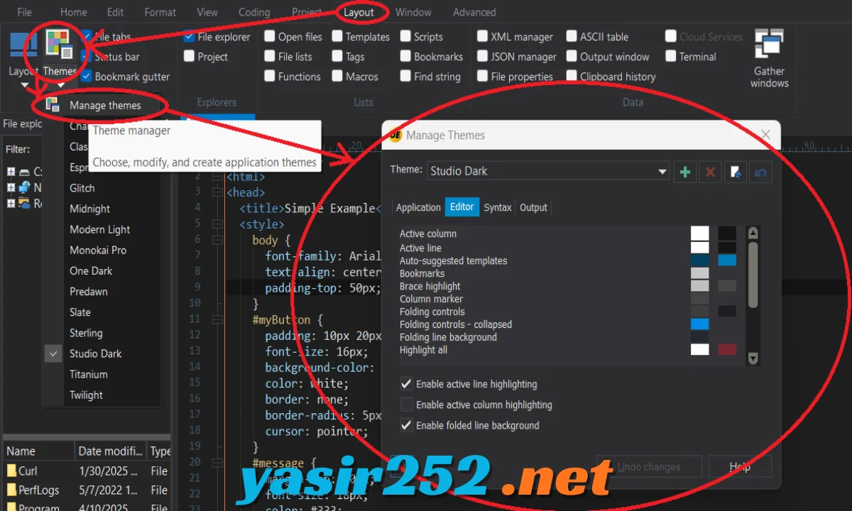Check the Terminal checkbox
852x511 pixels.
pyautogui.click(x=671, y=56)
